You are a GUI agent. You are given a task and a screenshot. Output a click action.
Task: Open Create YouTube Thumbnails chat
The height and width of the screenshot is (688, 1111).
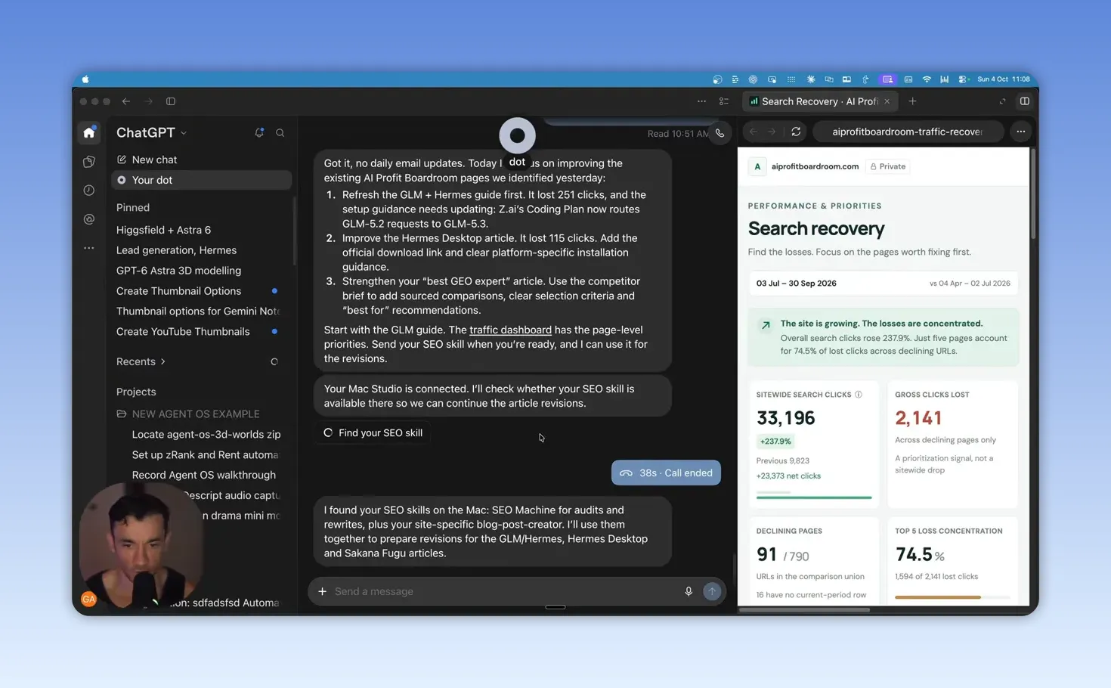[183, 332]
